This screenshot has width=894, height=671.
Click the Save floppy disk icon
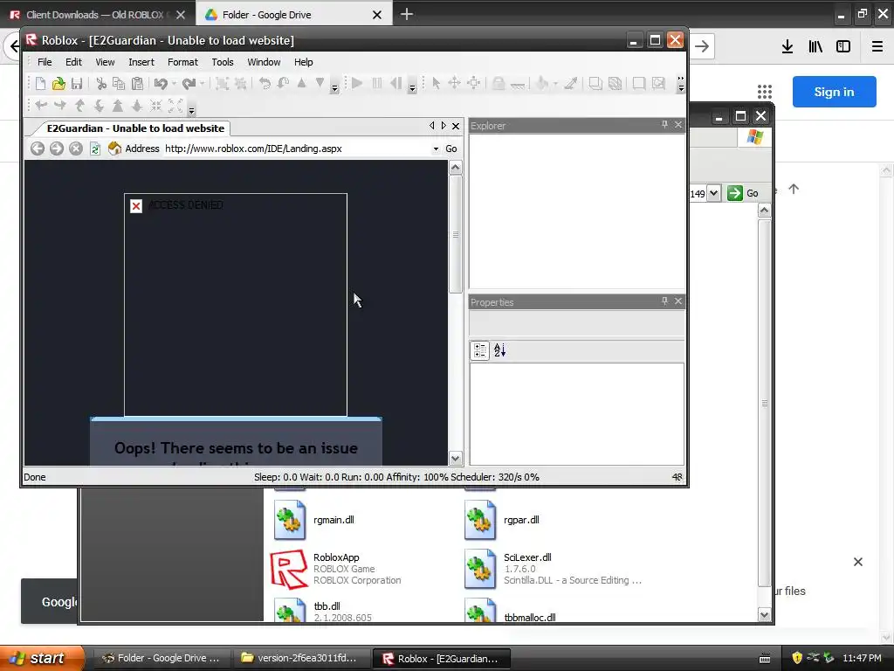[77, 84]
